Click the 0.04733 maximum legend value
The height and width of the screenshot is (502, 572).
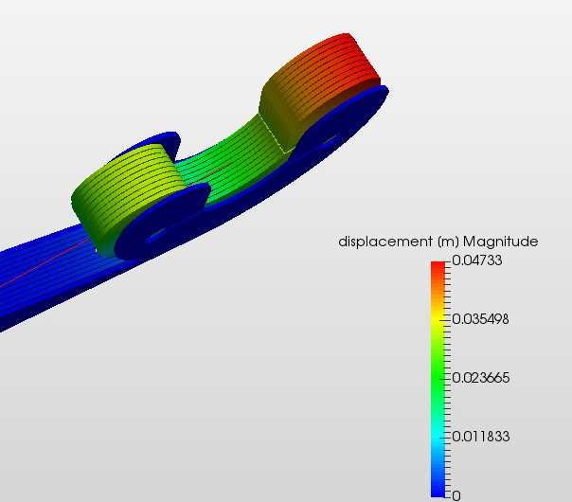pyautogui.click(x=476, y=260)
